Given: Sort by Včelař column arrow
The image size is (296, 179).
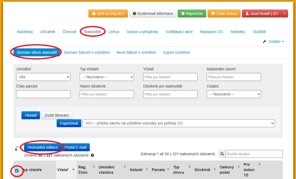Looking at the screenshot, I should 73,169.
